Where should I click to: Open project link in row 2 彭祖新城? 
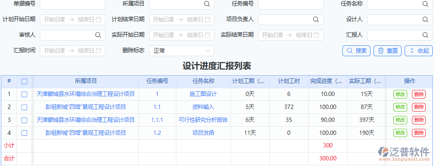pos(86,107)
